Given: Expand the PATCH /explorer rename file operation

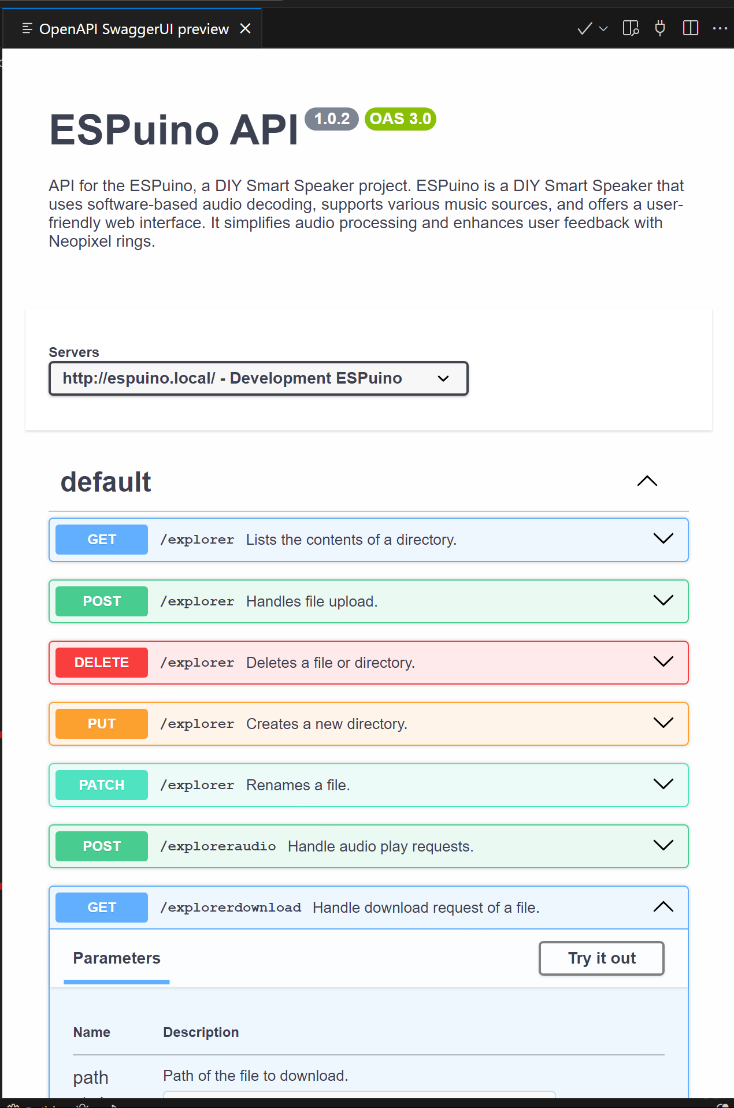Looking at the screenshot, I should click(x=369, y=785).
